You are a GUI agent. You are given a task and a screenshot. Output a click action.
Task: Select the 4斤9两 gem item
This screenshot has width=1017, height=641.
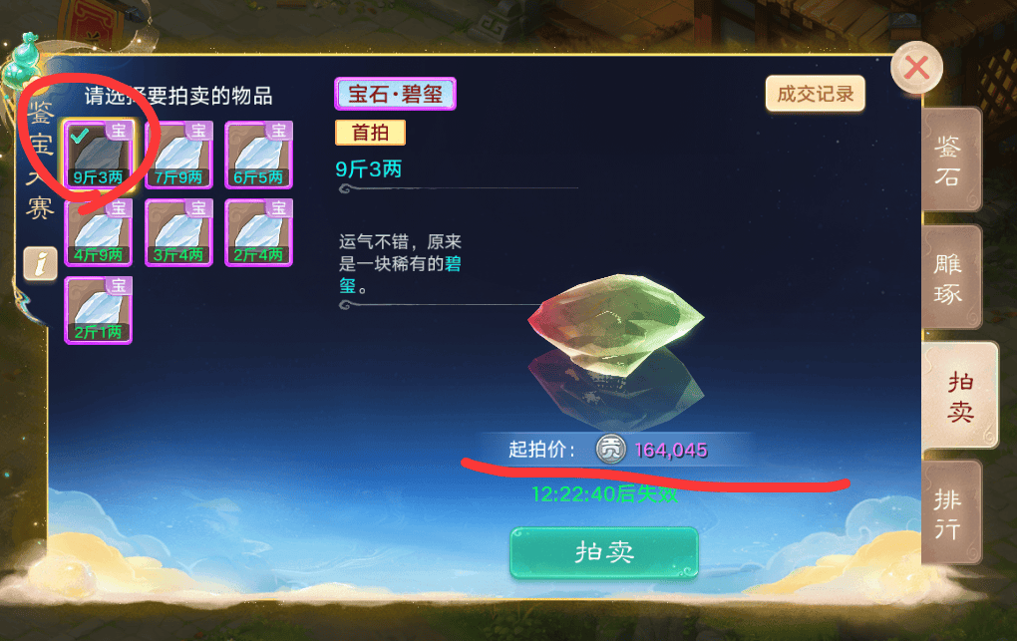coord(99,232)
